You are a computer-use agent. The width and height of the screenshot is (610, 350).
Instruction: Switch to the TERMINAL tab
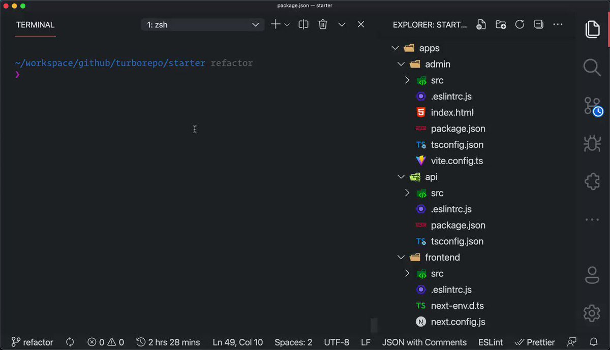click(x=35, y=24)
